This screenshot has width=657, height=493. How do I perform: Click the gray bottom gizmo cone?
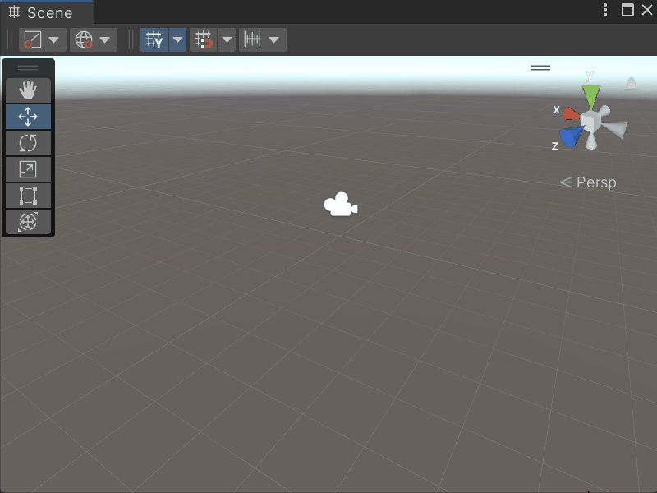(590, 140)
